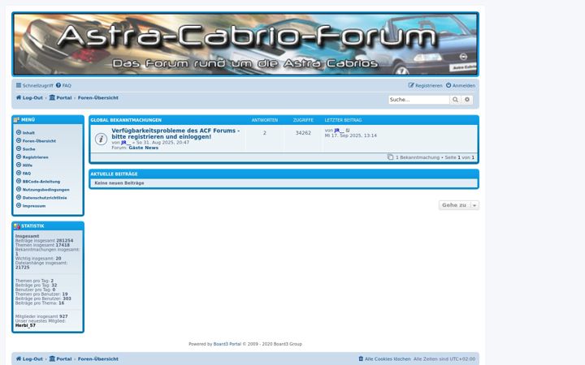Click the Astra-Cabrio-Forum banner image
Viewport: 585px width, 365px height.
tap(245, 45)
